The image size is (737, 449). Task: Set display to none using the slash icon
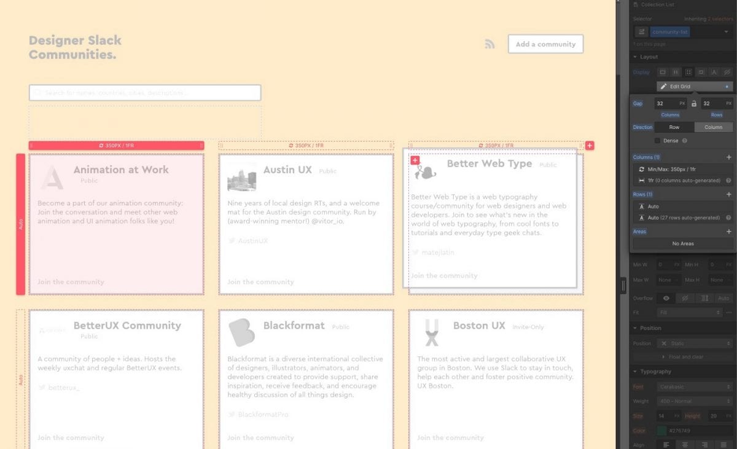728,72
